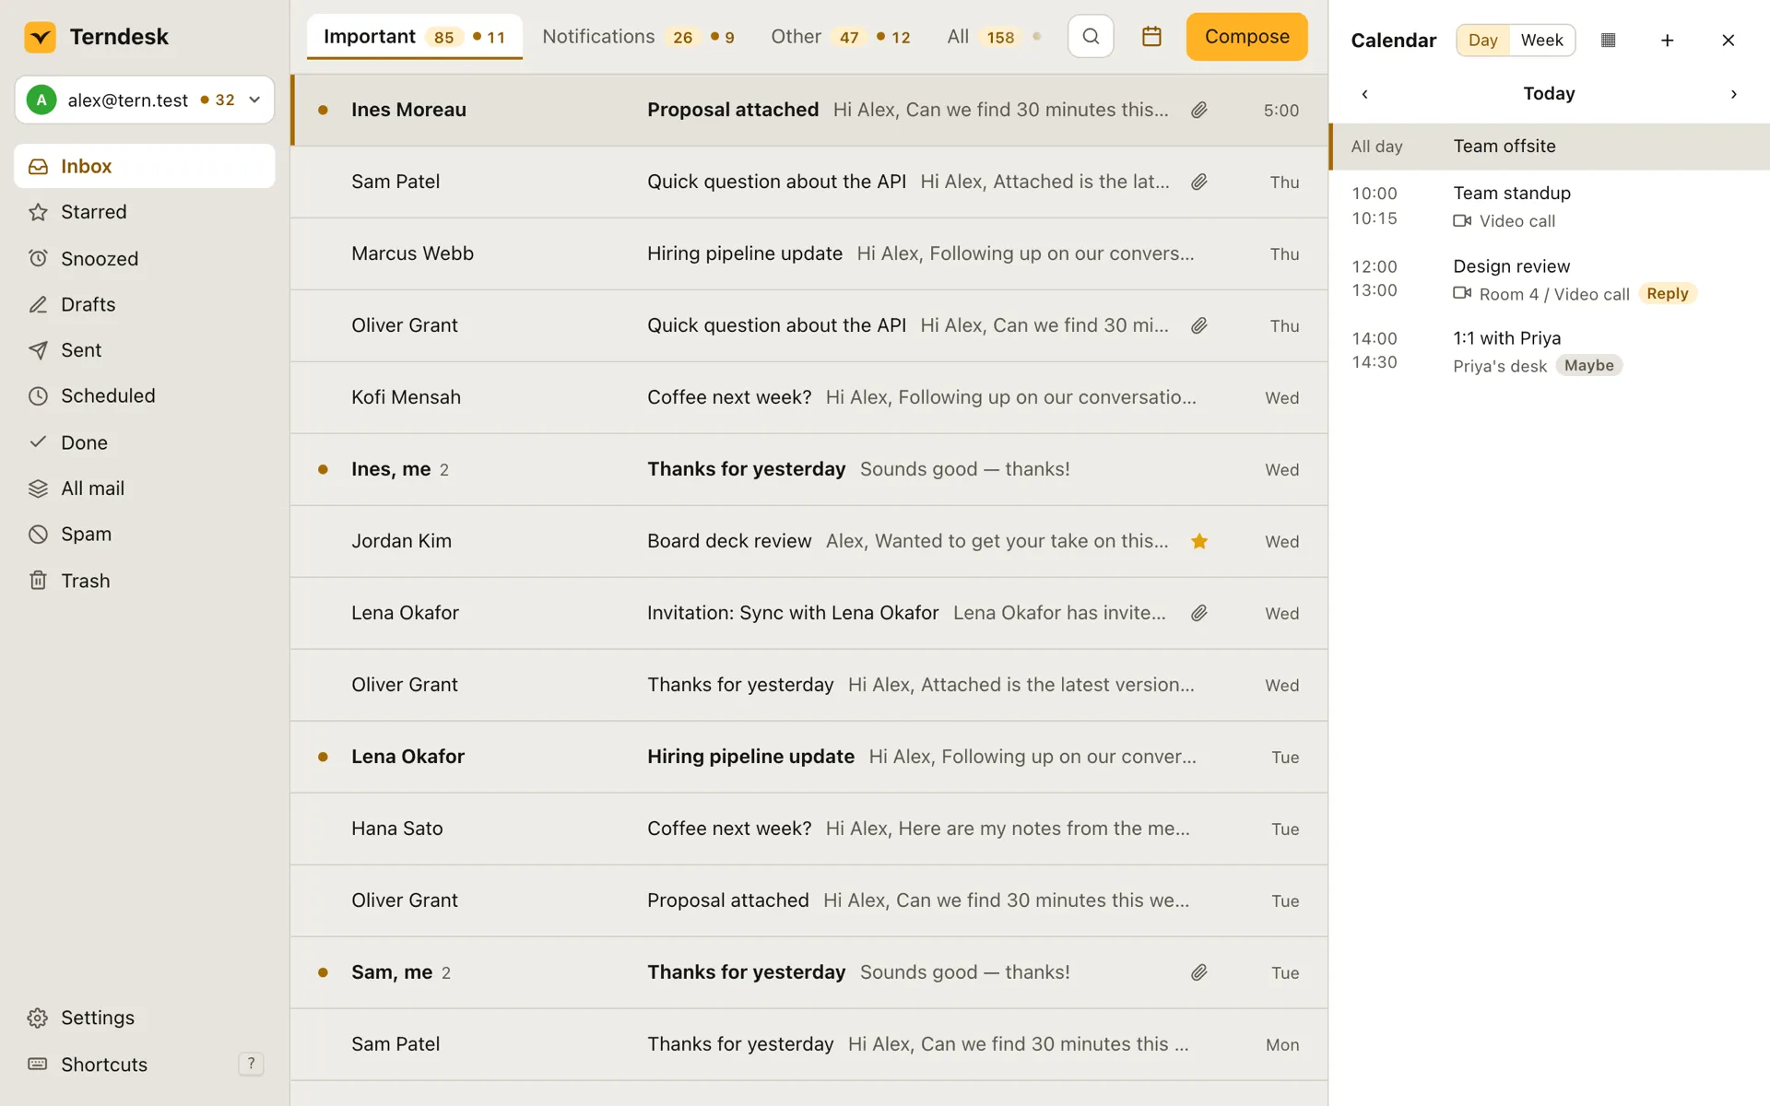1770x1106 pixels.
Task: Open the Starred folder
Action: coord(145,212)
